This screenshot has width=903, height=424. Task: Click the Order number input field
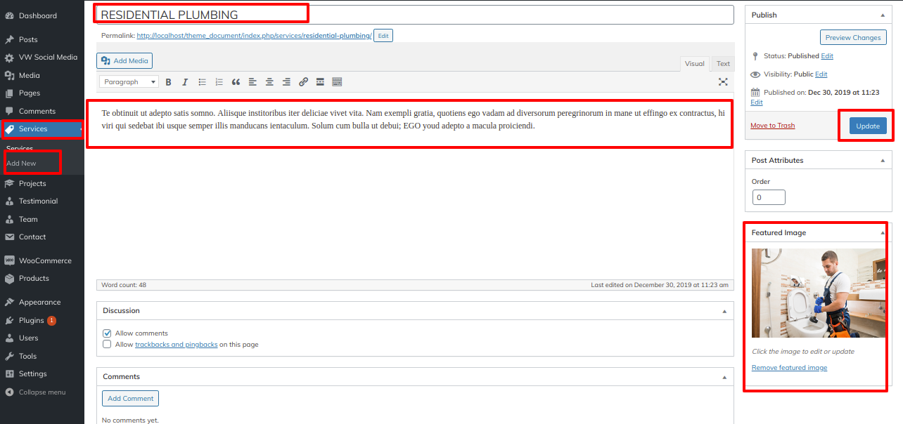pyautogui.click(x=768, y=197)
